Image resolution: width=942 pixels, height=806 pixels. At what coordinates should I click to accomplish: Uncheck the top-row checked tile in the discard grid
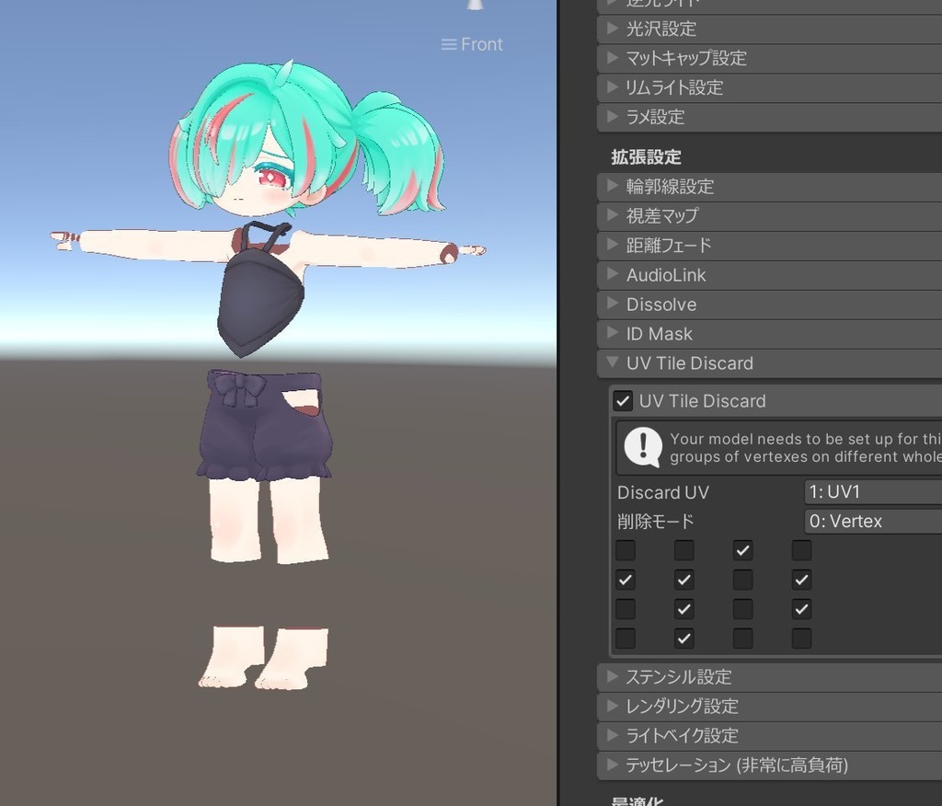pyautogui.click(x=742, y=549)
